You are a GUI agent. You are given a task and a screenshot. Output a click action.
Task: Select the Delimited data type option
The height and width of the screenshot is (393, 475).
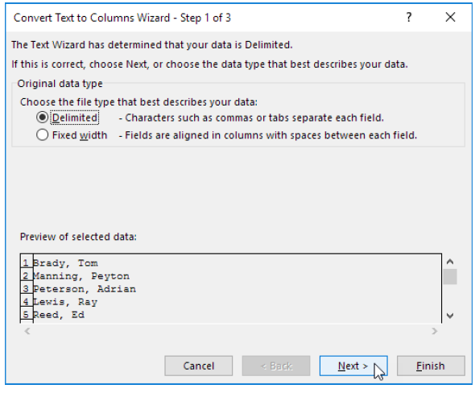pyautogui.click(x=42, y=118)
